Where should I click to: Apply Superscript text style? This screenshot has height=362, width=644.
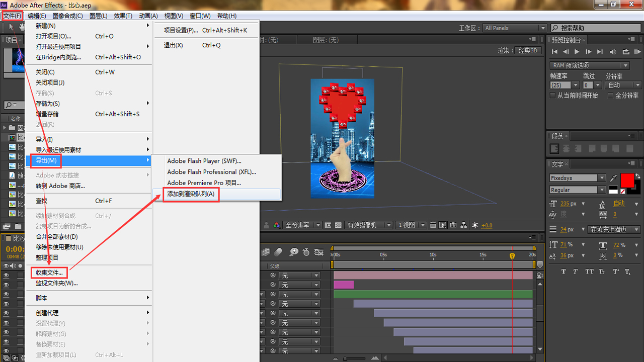coord(616,271)
